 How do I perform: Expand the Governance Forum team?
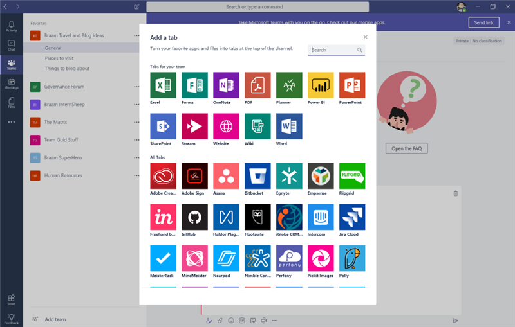(x=64, y=87)
